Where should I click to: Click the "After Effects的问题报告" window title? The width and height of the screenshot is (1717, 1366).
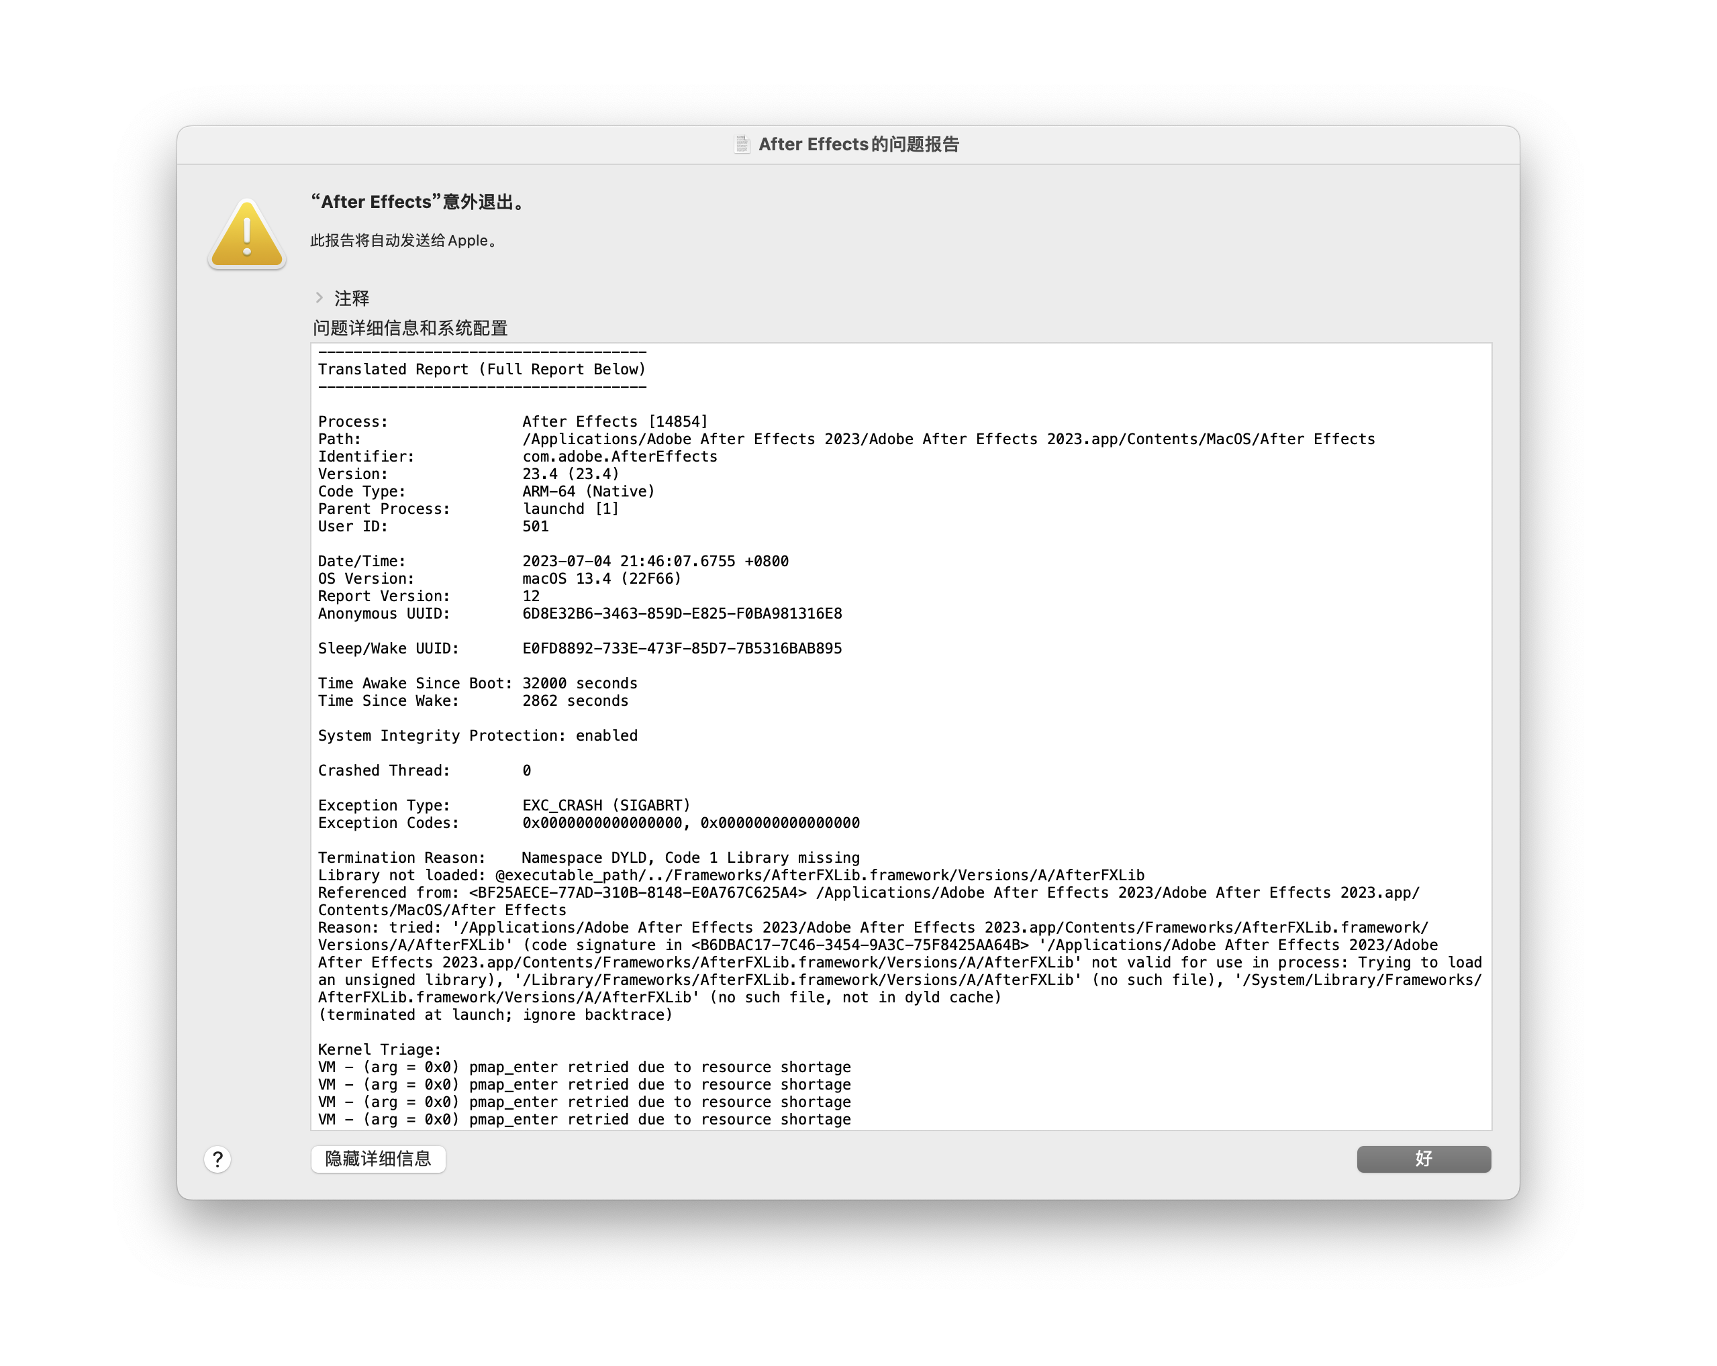tap(858, 144)
